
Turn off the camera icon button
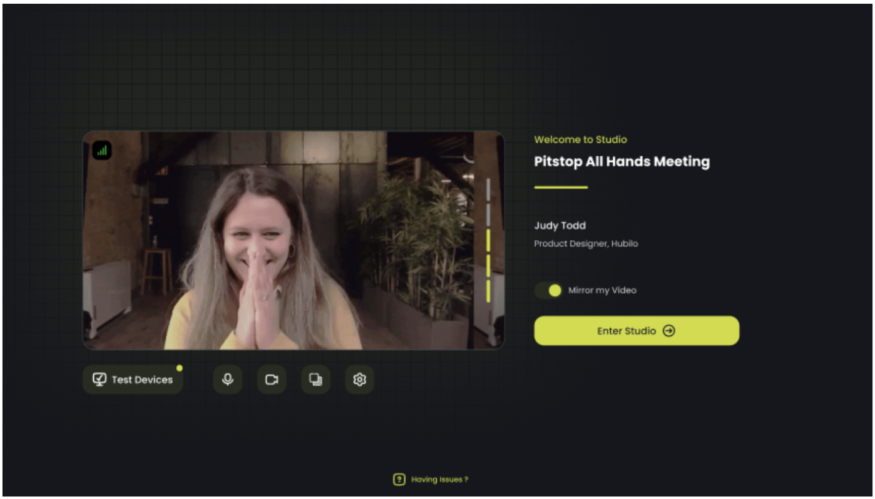click(x=272, y=380)
